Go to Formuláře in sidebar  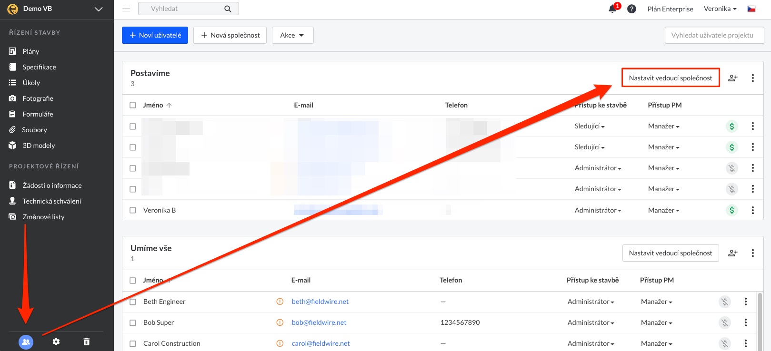click(x=38, y=114)
